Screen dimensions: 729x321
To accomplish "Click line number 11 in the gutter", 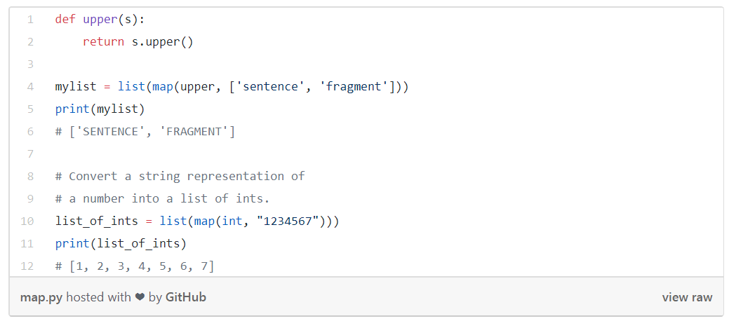I will coord(28,243).
